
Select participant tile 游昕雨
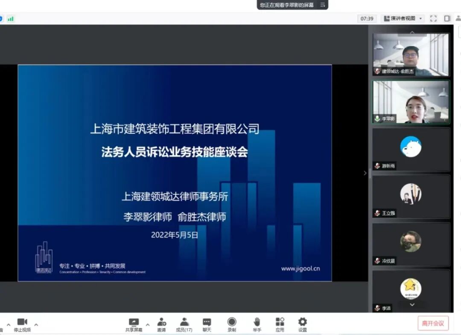click(411, 150)
